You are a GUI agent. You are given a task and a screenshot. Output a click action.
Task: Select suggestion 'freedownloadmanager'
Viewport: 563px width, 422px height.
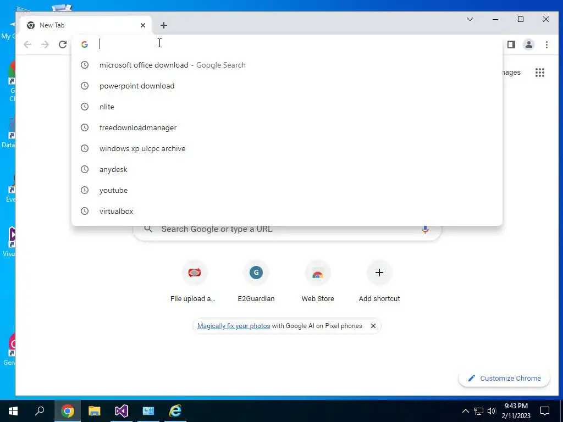point(287,127)
